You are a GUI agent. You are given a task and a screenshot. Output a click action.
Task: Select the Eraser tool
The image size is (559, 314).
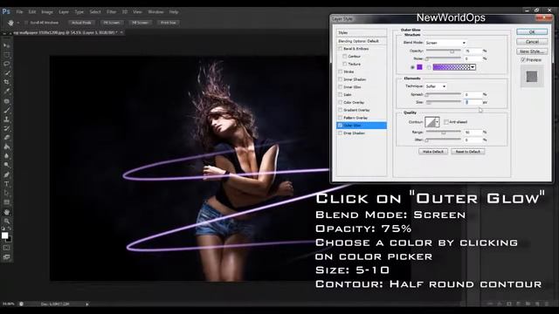tap(6, 138)
